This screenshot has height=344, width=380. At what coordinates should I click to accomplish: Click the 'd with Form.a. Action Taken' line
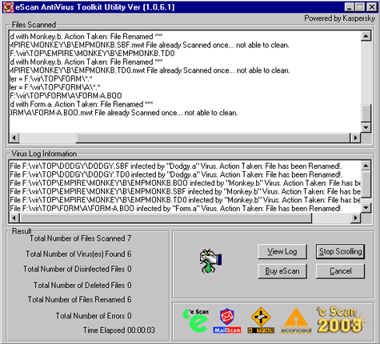pos(82,104)
